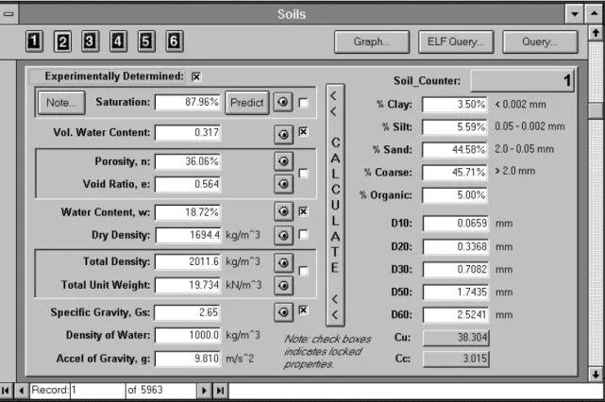
Task: Toggle Experimentally Determined checkbox
Action: click(196, 76)
